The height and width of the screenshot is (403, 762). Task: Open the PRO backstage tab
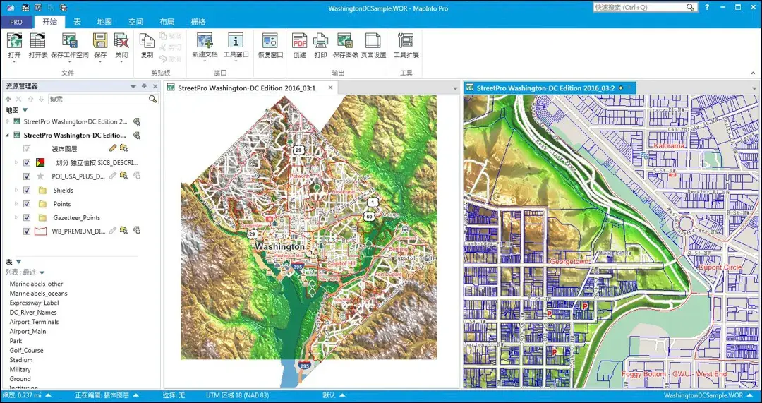(x=16, y=21)
